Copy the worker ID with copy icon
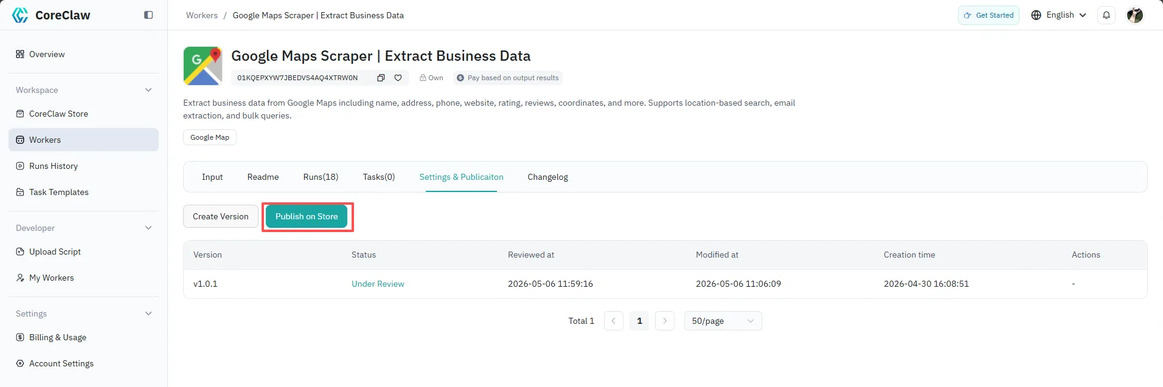The height and width of the screenshot is (387, 1163). (x=381, y=78)
